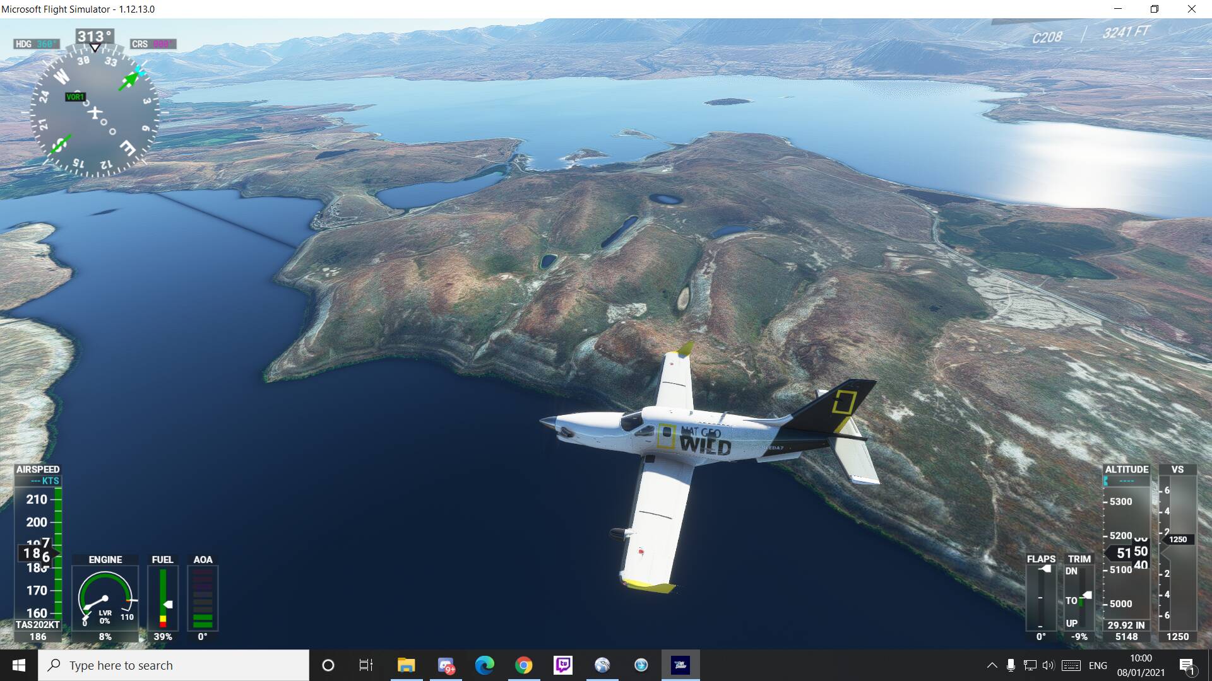Open Google Chrome from taskbar
Screen dimensions: 1212x681
[523, 665]
